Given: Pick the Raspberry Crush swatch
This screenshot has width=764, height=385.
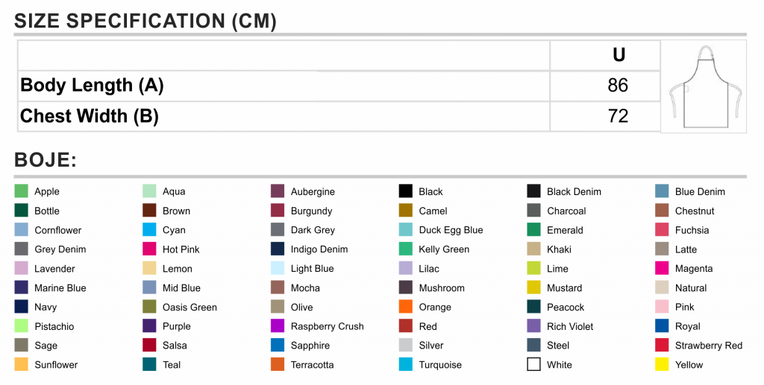Looking at the screenshot, I should pyautogui.click(x=278, y=325).
